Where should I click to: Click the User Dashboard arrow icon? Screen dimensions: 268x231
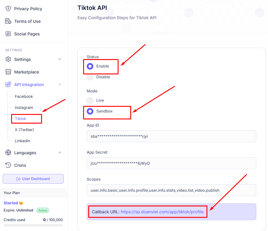19,179
